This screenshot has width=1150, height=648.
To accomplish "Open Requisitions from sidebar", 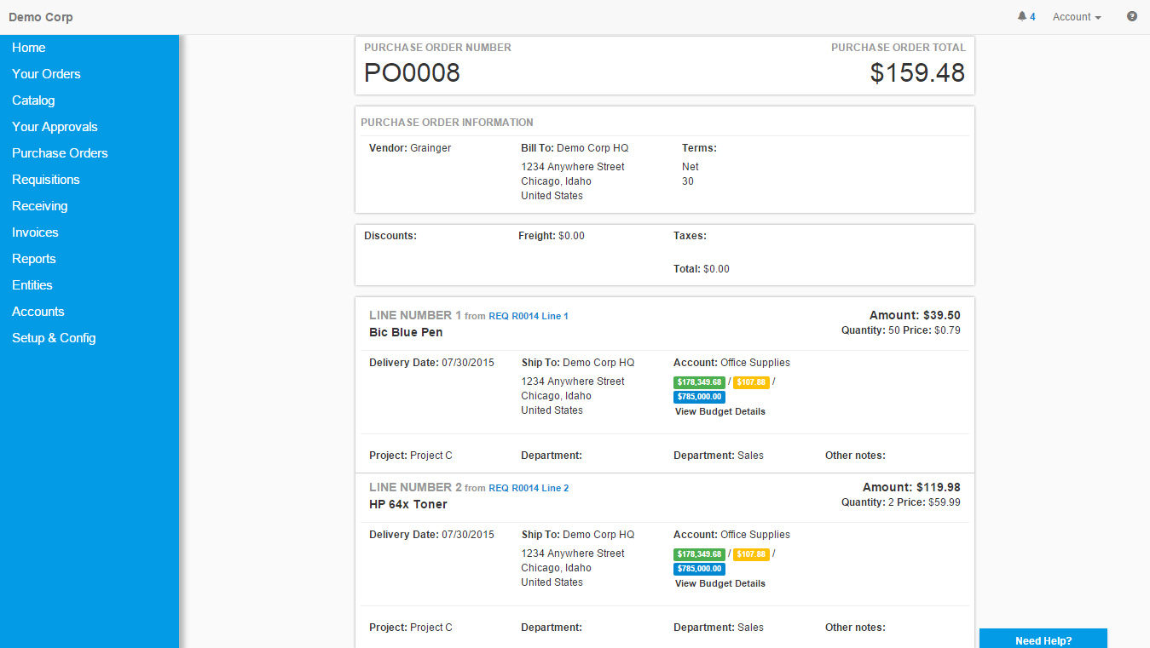I will [46, 180].
